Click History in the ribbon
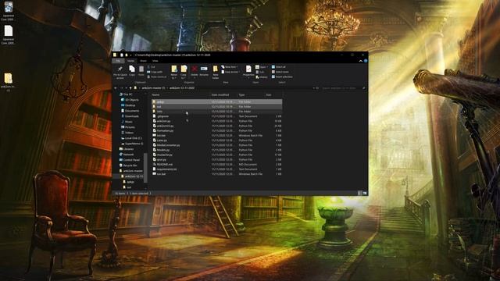This screenshot has height=281, width=500. click(x=262, y=76)
